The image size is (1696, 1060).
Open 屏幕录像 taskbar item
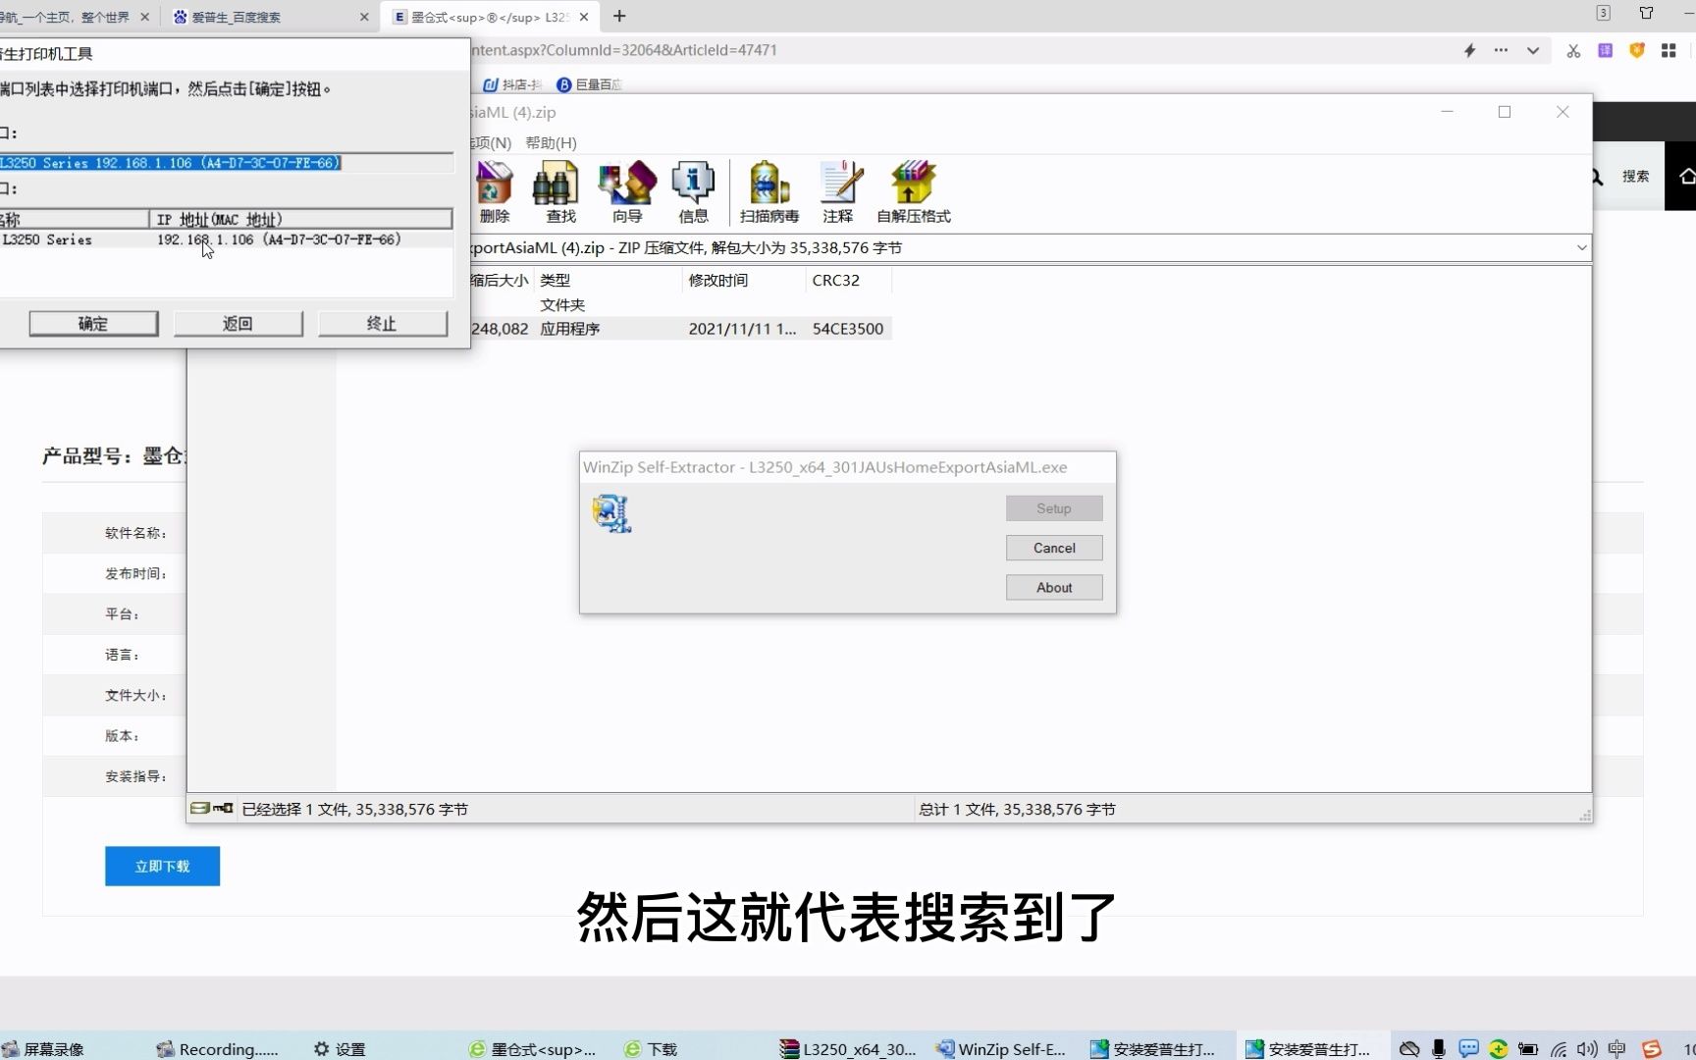click(x=44, y=1049)
